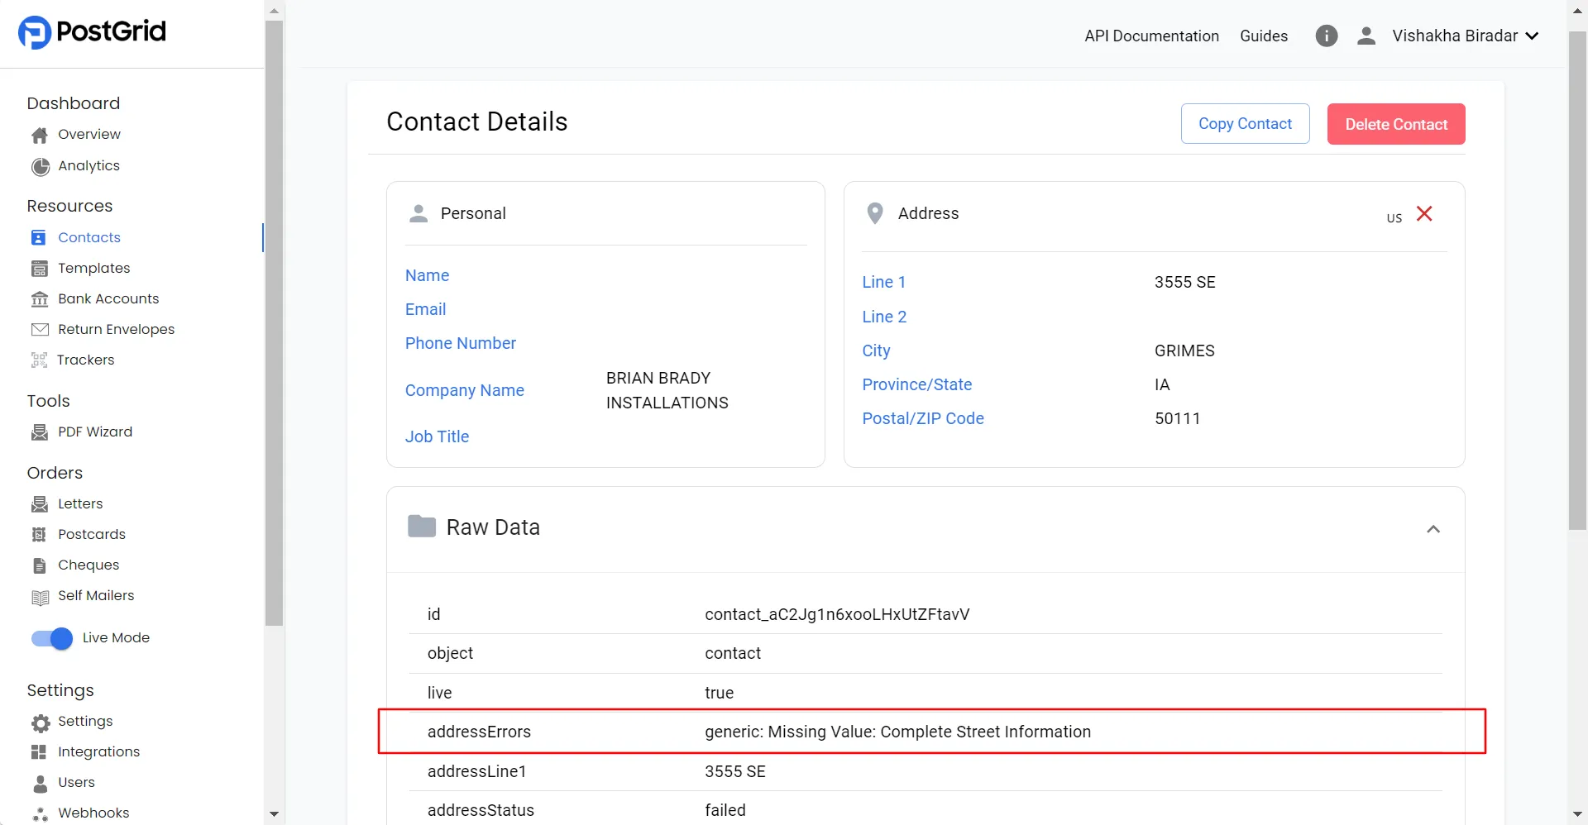
Task: Open API Documentation
Action: [1152, 36]
